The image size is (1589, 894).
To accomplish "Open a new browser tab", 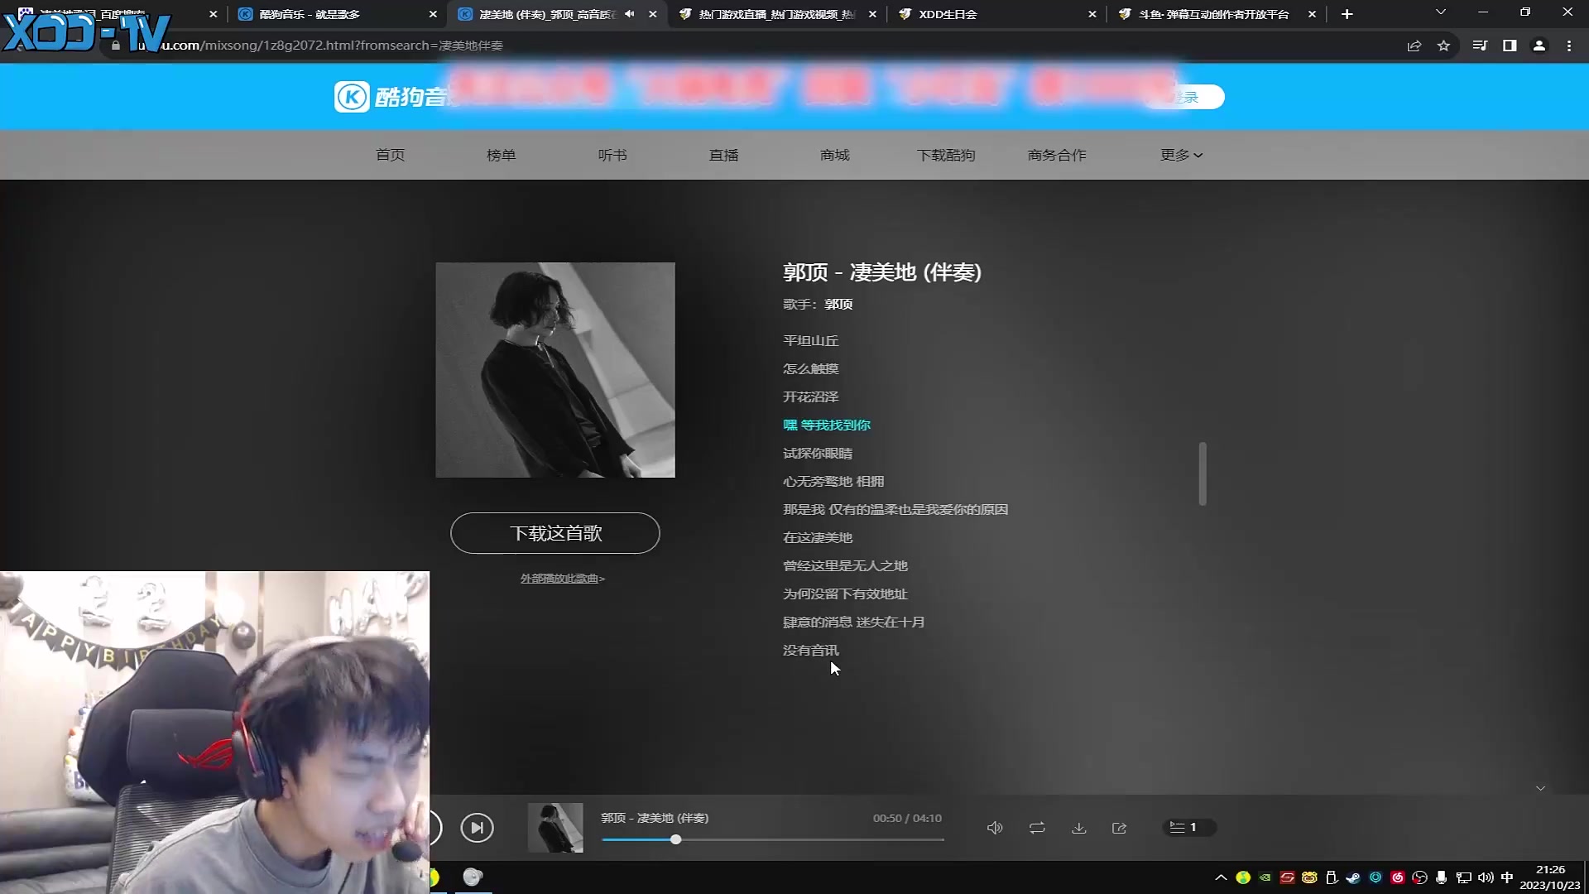I will click(1347, 14).
